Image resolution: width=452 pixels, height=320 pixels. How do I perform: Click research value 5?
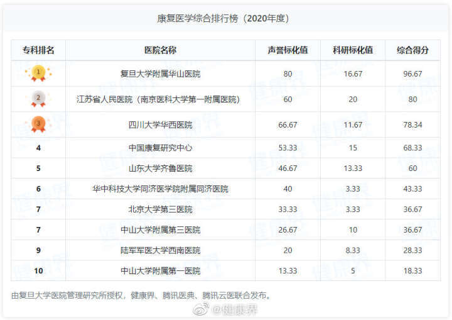[353, 271]
